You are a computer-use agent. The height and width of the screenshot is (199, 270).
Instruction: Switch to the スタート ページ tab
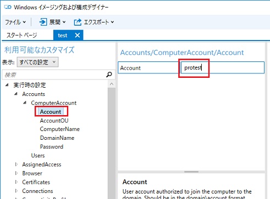21,35
